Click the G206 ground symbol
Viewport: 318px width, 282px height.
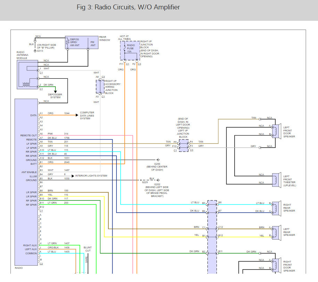pyautogui.click(x=158, y=160)
